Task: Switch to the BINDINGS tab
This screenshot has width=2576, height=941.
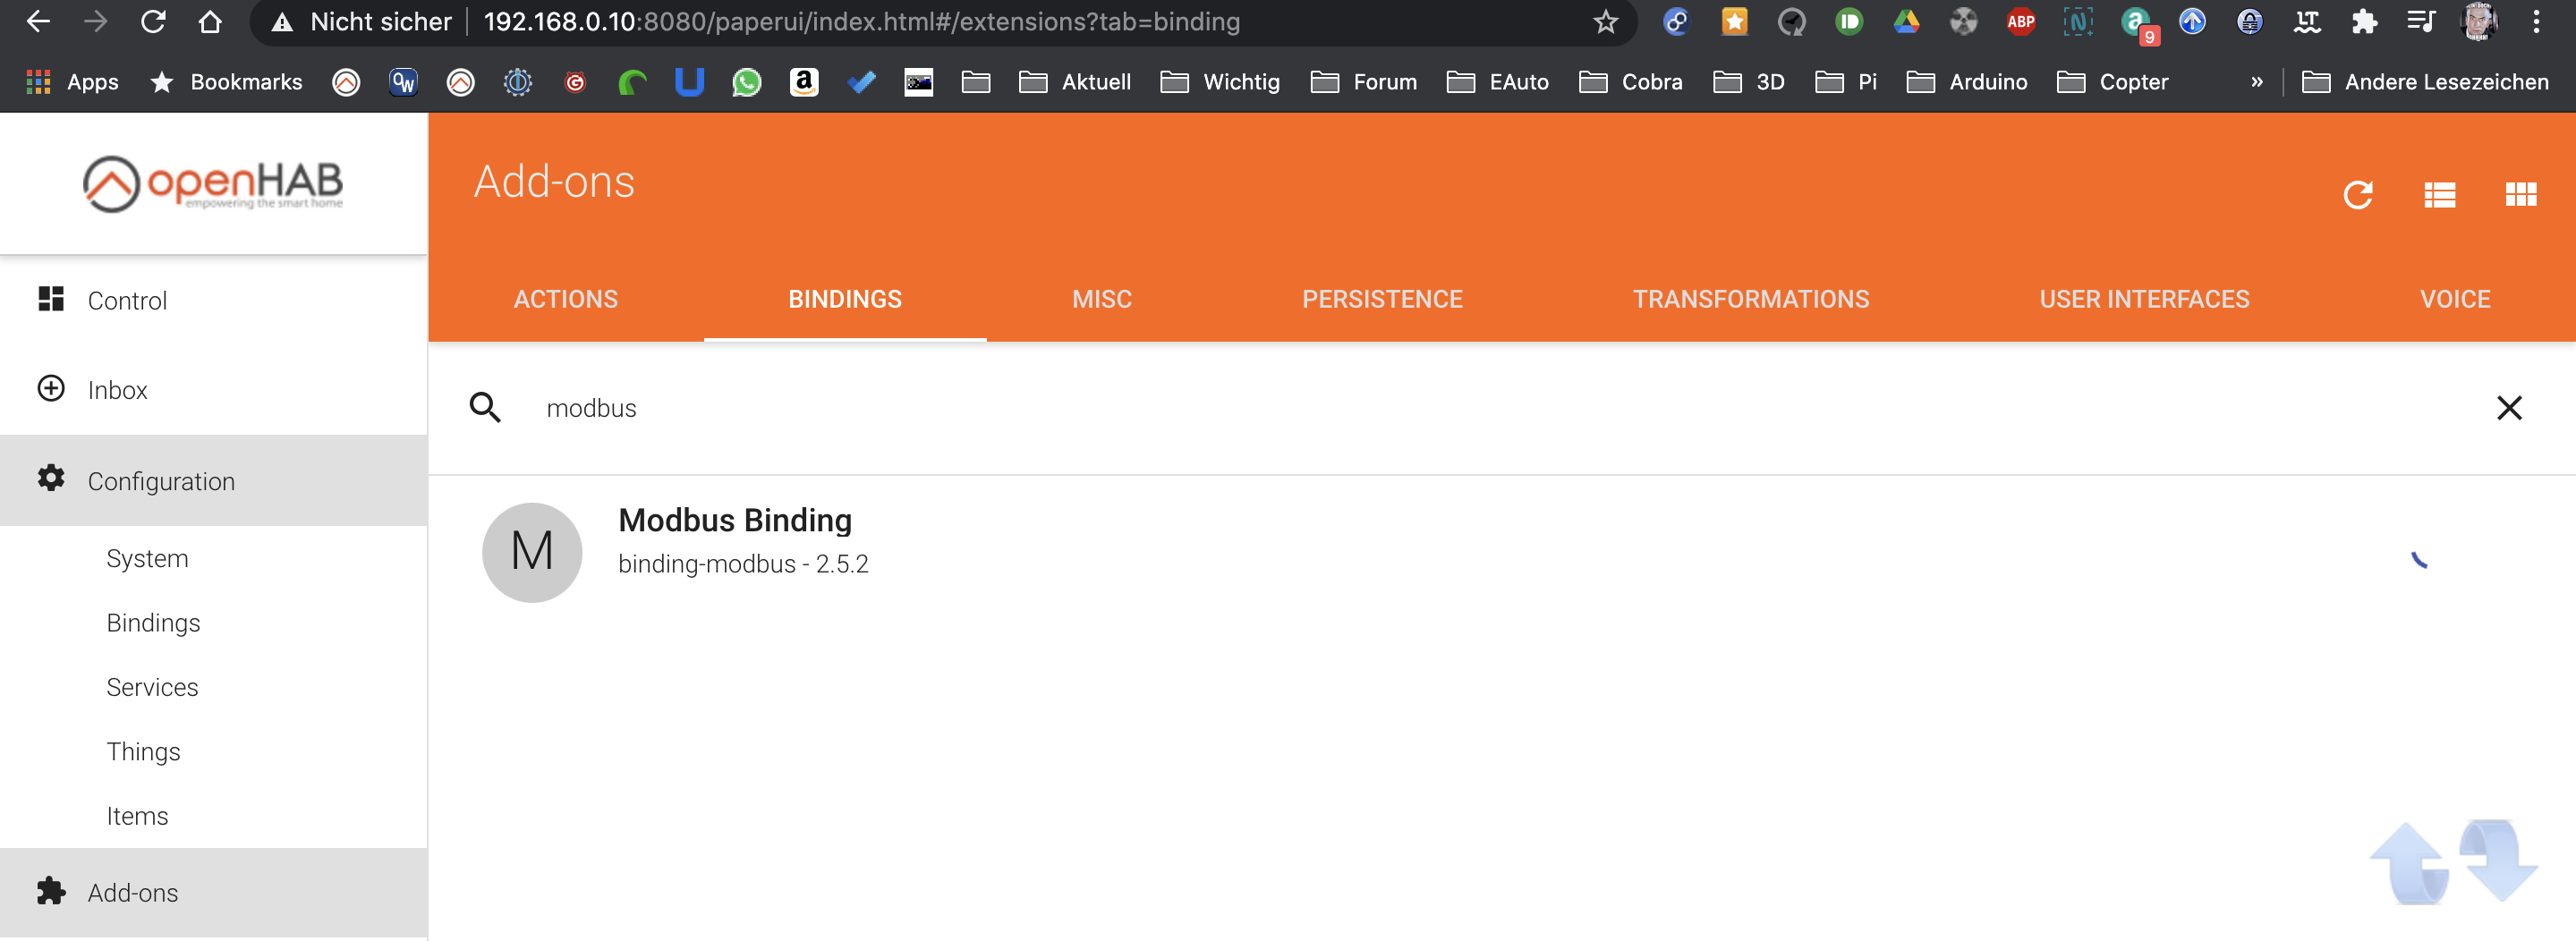Action: (x=845, y=299)
